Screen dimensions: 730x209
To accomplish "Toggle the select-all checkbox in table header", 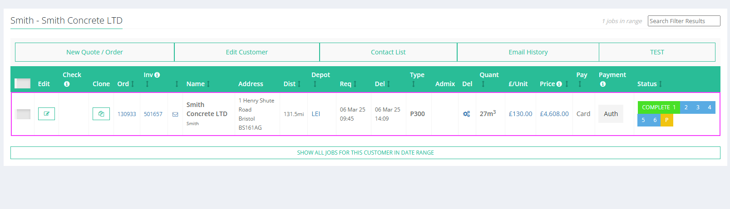I will [23, 83].
